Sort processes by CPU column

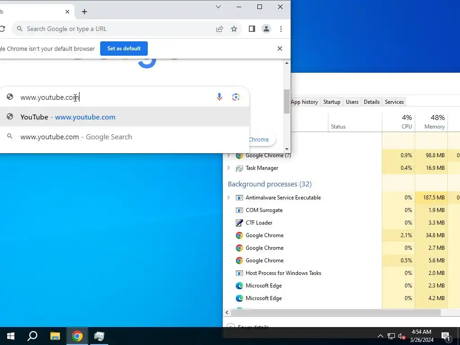click(398, 122)
